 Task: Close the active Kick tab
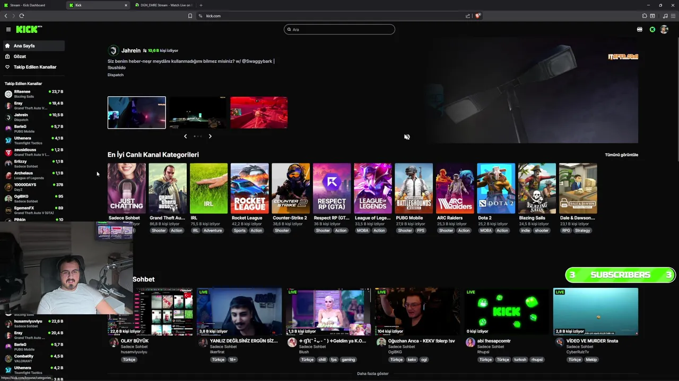pos(126,5)
